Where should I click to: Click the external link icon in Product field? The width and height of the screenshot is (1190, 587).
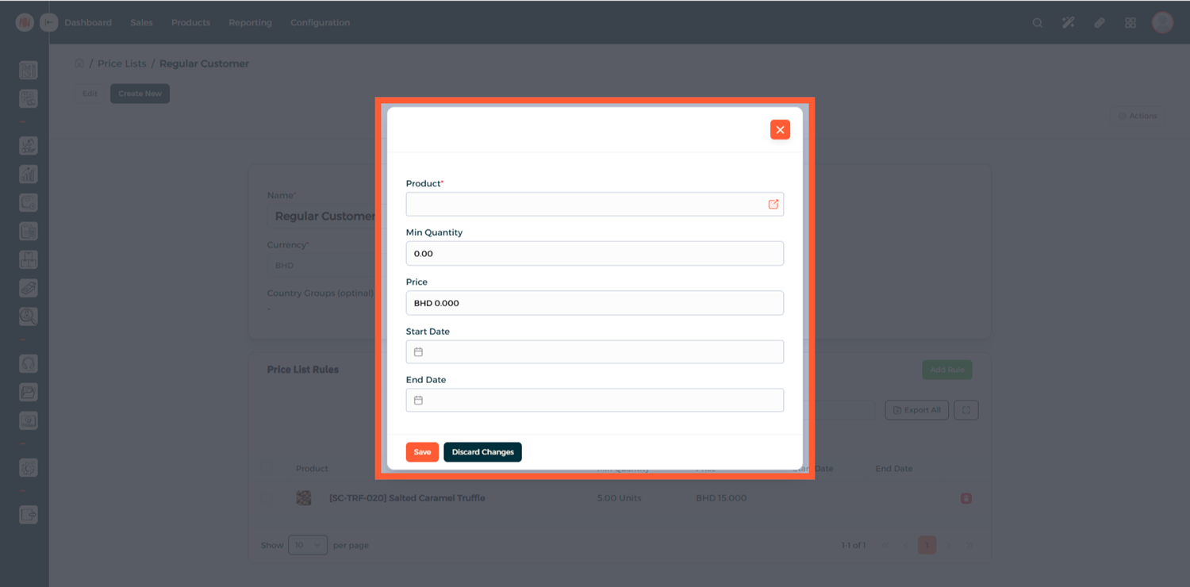click(x=773, y=205)
